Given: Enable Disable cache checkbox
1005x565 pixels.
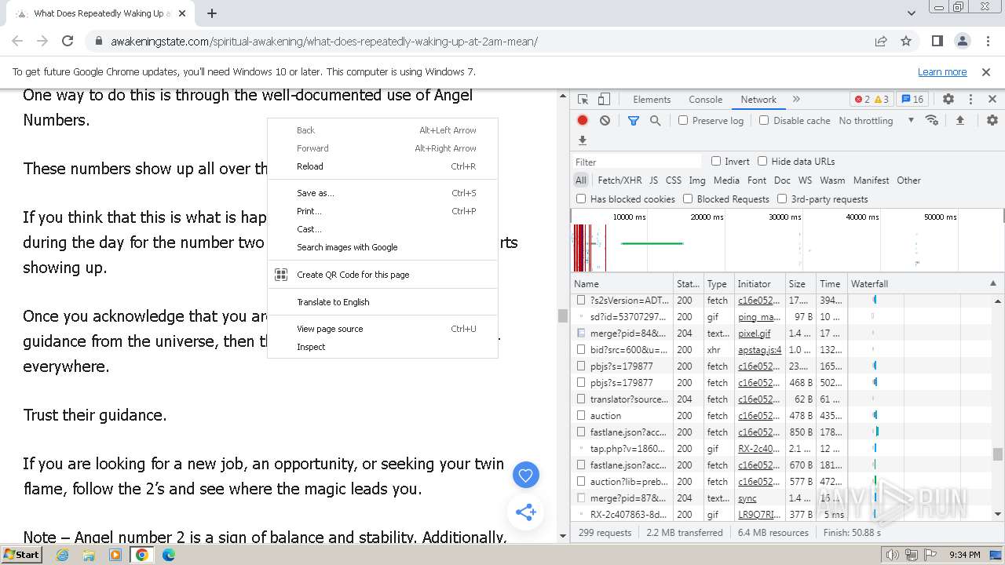Looking at the screenshot, I should point(764,121).
